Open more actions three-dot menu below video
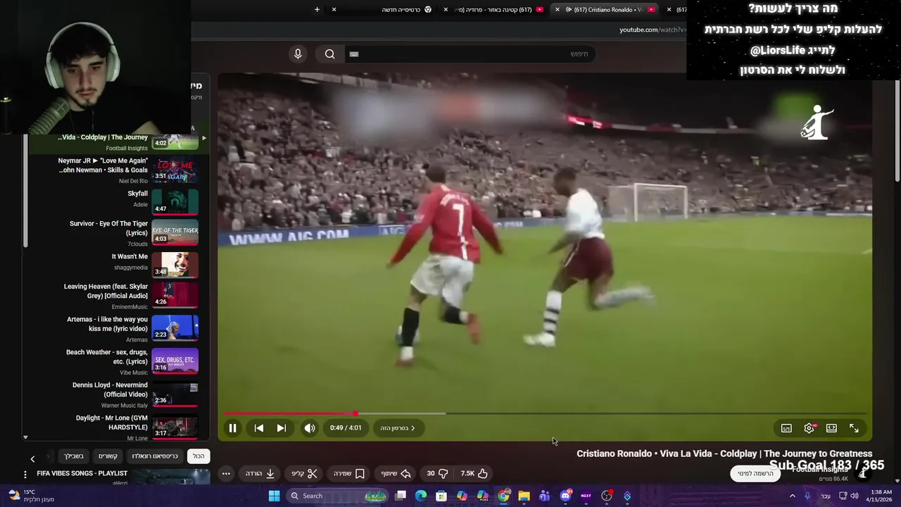The image size is (901, 507). tap(226, 474)
